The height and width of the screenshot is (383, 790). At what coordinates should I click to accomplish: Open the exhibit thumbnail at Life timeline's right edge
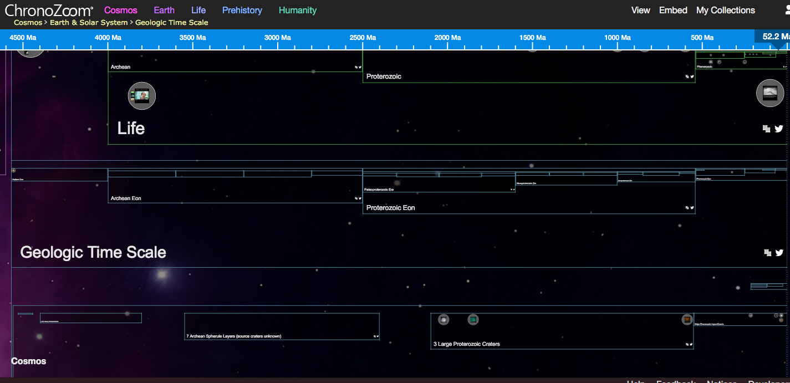770,93
